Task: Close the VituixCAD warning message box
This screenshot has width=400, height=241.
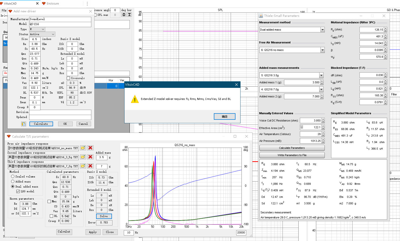Action: 236,85
